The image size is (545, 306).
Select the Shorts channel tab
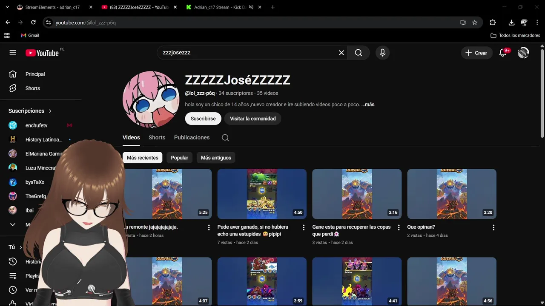pos(157,138)
